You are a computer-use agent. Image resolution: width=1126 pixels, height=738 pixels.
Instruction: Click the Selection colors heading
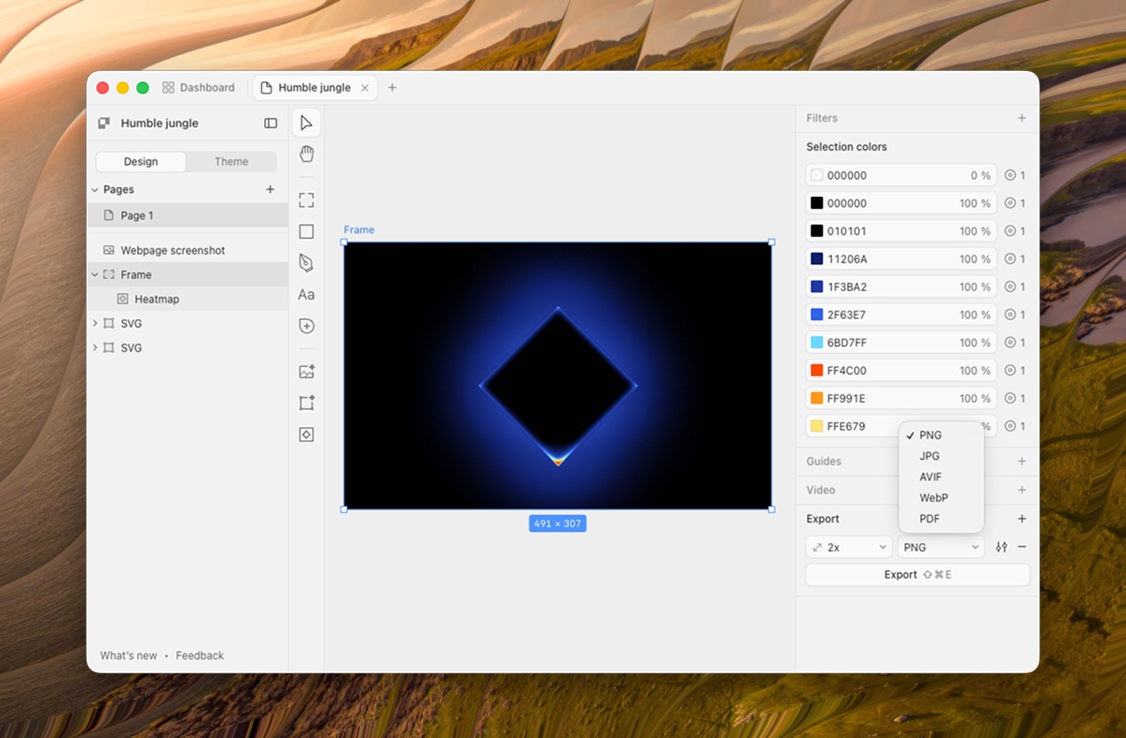(846, 146)
